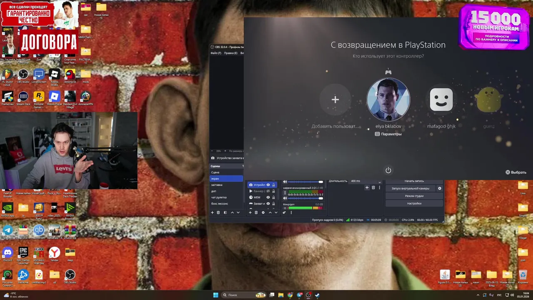This screenshot has width=533, height=300.
Task: Move selected scene down in Scenes list
Action: [x=238, y=212]
